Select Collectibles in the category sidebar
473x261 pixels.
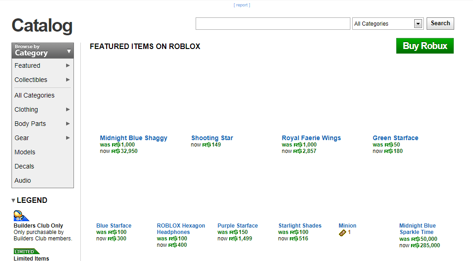click(x=31, y=80)
